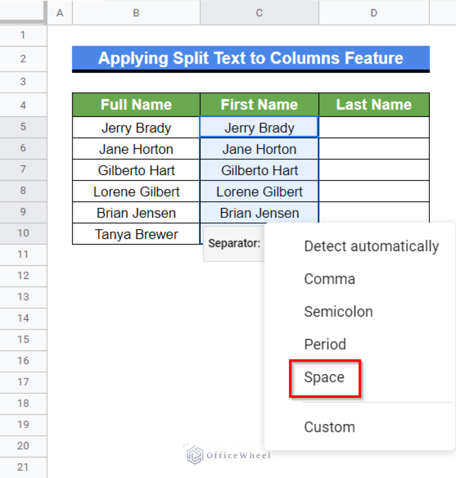Select the blue title banner cell
The width and height of the screenshot is (456, 478).
point(251,58)
